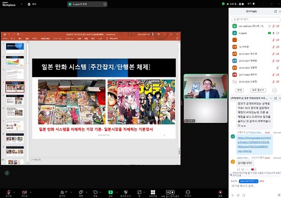Image resolution: width=281 pixels, height=198 pixels.
Task: Open PowerPoint Slide Show tab
Action: pos(69,38)
